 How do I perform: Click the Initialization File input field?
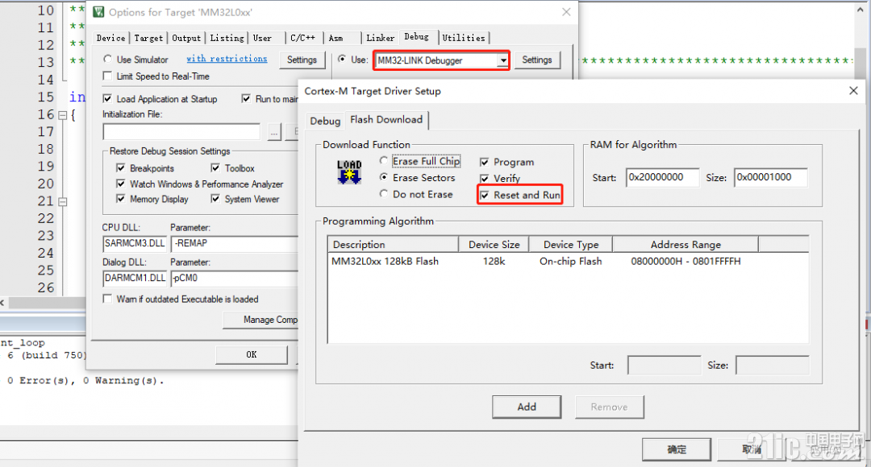tap(181, 132)
